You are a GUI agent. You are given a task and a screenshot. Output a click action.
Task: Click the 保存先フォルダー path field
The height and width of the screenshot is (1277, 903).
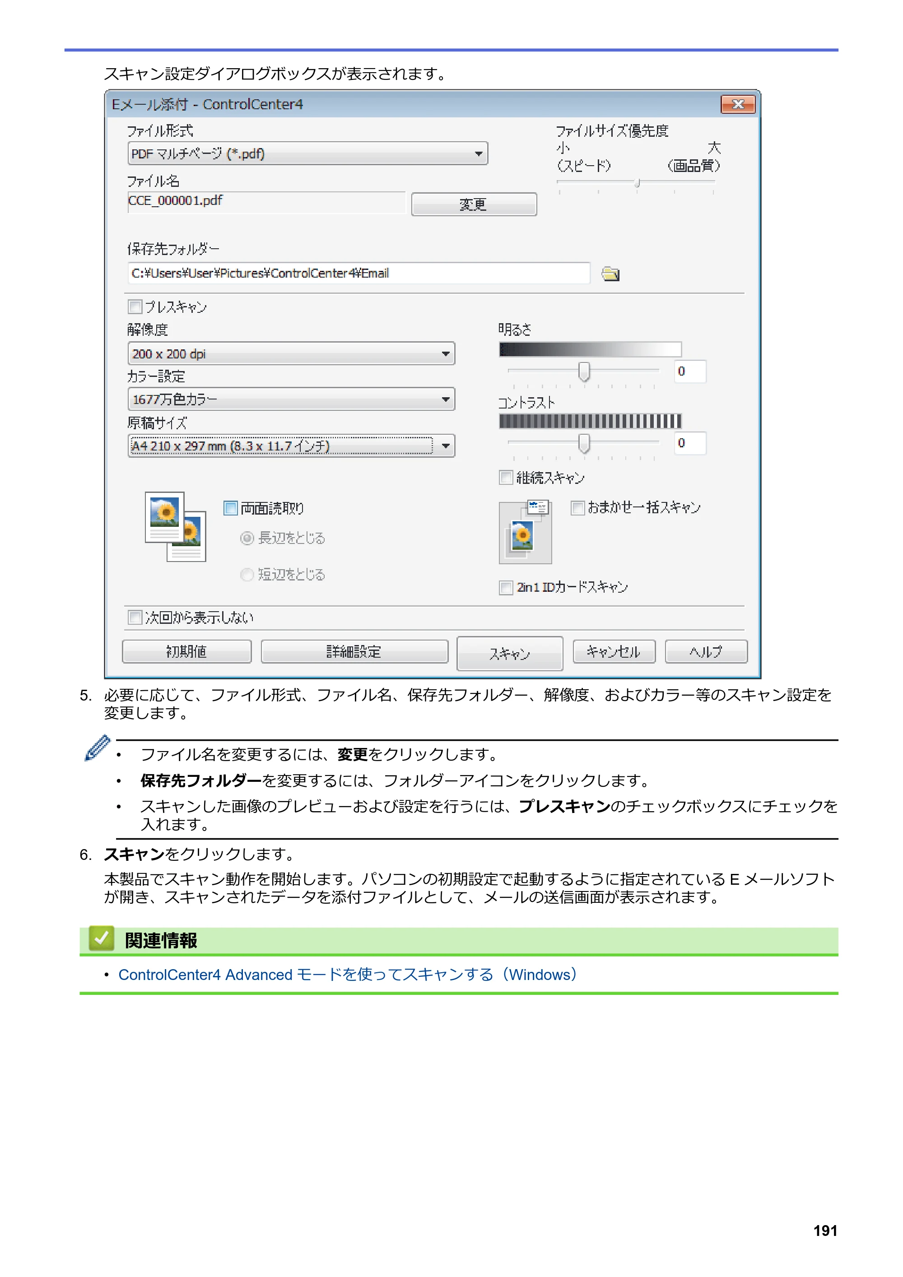359,273
